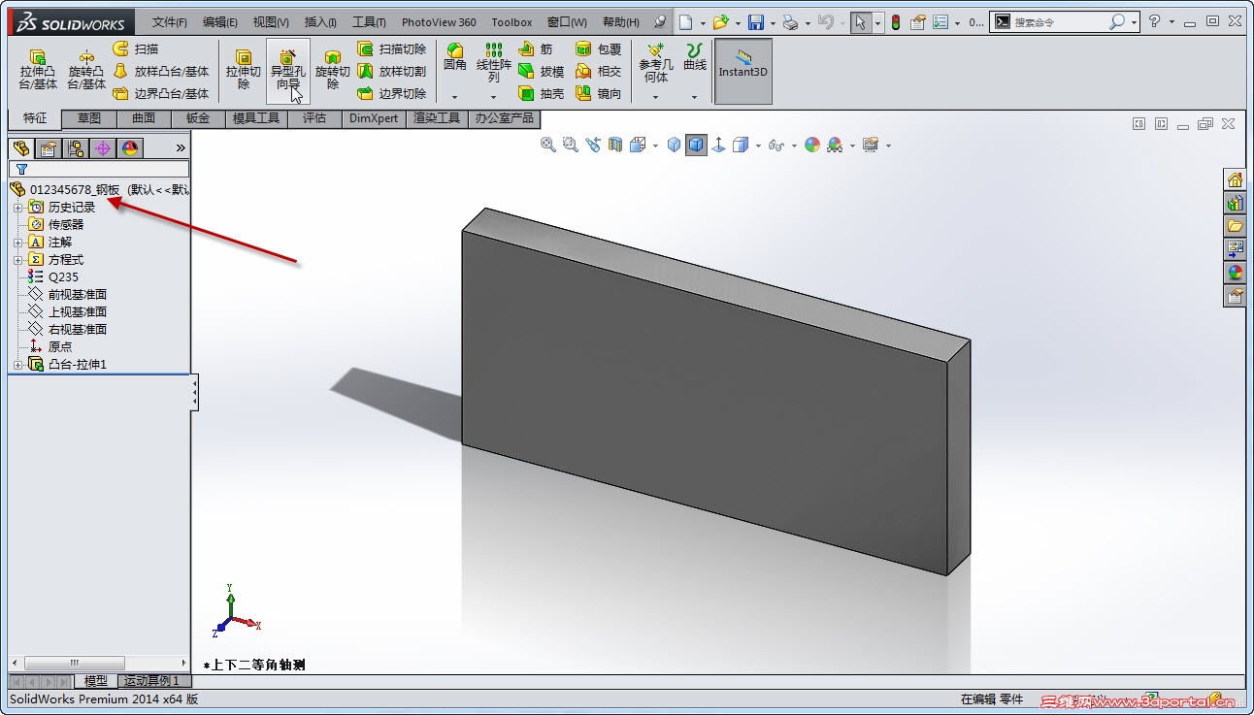
Task: Select the Linear Pattern (线性阵列) tool
Action: [x=493, y=62]
